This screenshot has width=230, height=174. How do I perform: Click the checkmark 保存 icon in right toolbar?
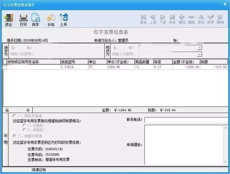point(211,19)
